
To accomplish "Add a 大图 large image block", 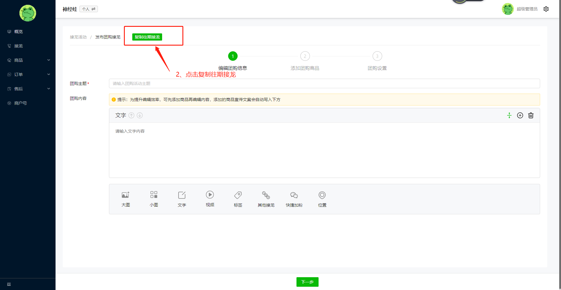I will 126,199.
